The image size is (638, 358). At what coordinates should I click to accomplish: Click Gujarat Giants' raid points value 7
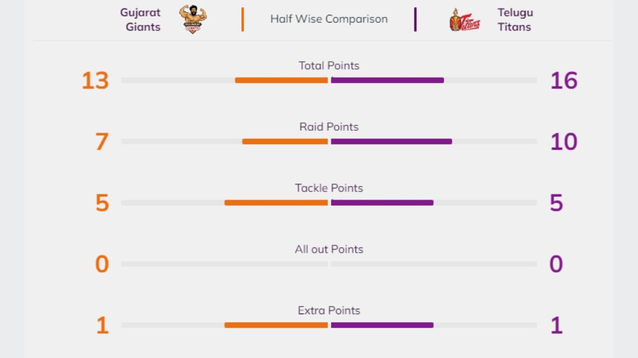102,142
